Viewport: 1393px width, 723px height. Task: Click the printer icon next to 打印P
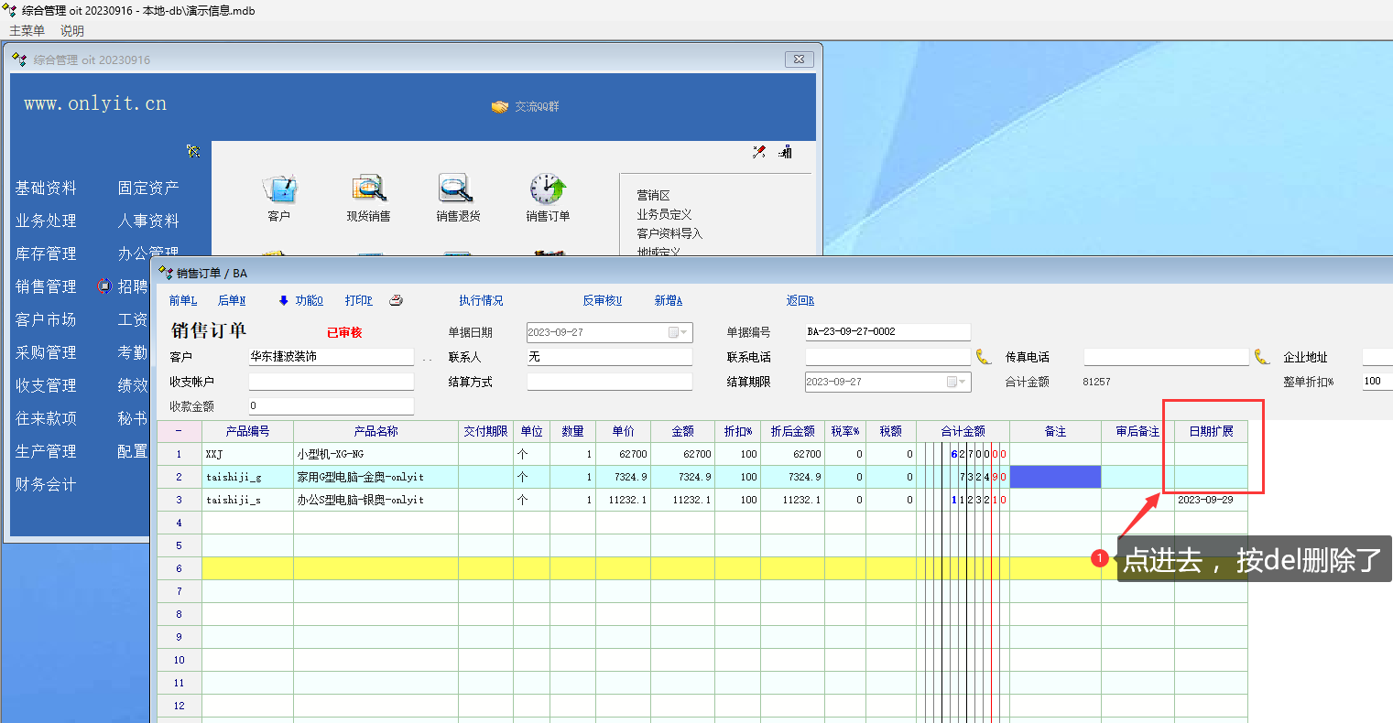coord(396,300)
